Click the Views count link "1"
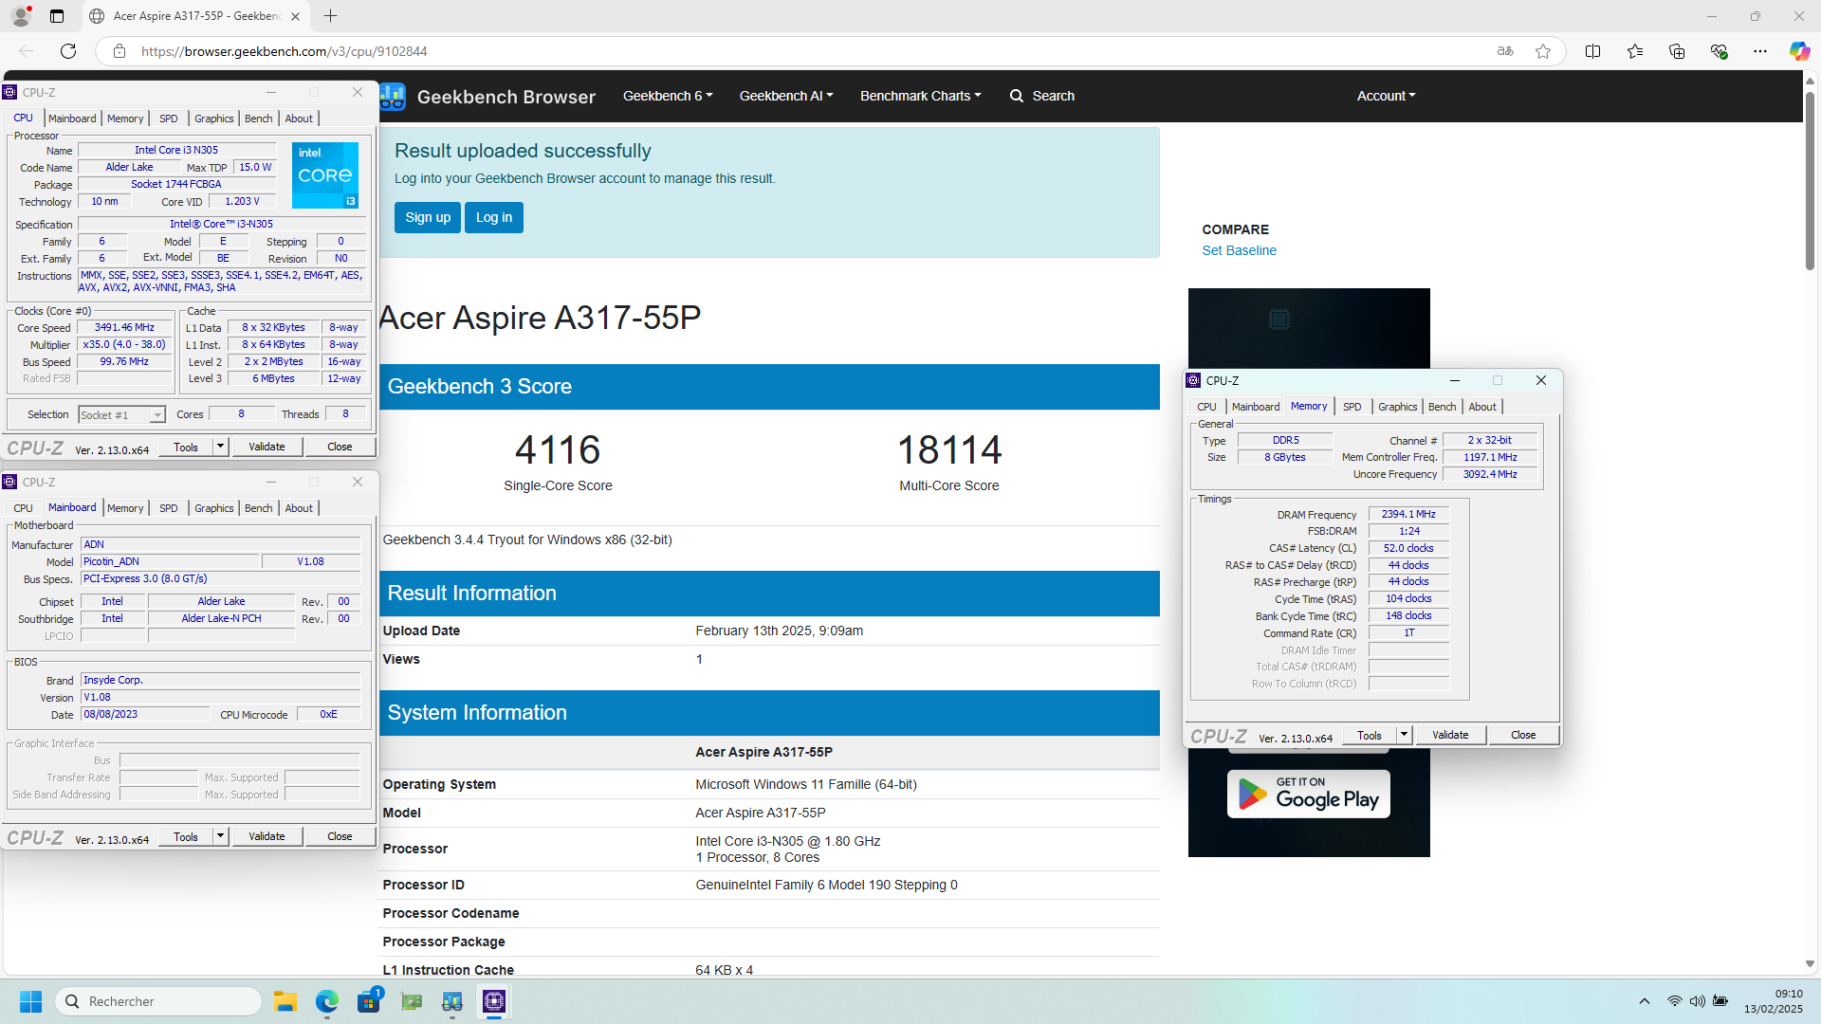 [699, 659]
